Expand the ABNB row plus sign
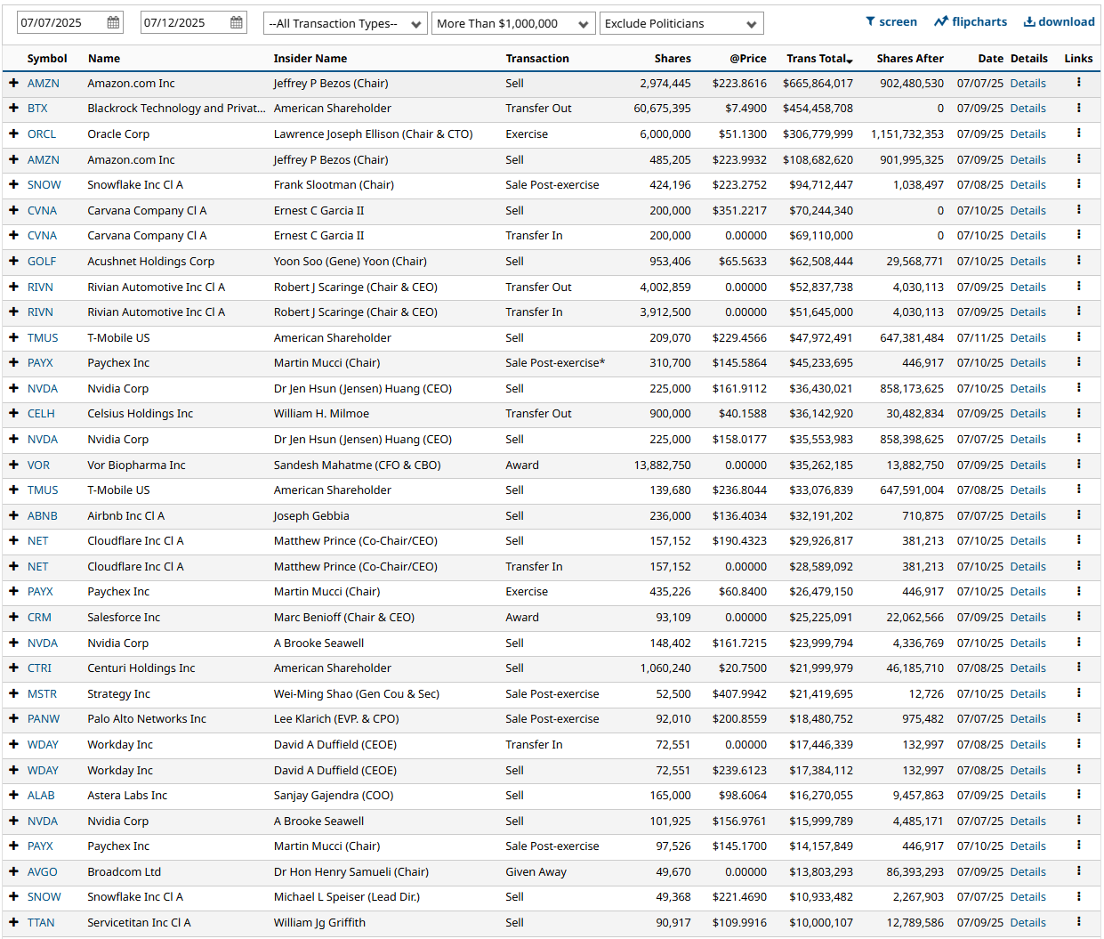This screenshot has width=1104, height=939. coord(13,515)
